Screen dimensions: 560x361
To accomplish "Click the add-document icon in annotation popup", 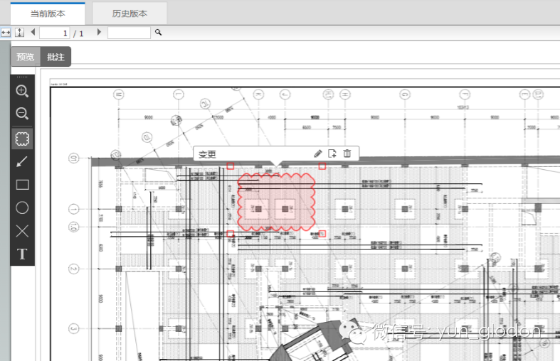I will 332,153.
